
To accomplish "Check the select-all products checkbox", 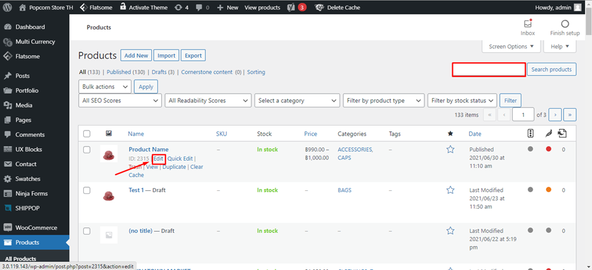I will (x=87, y=134).
